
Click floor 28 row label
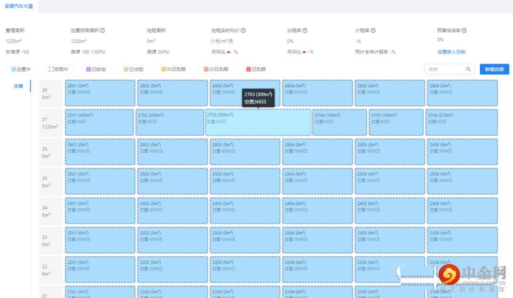[51, 93]
